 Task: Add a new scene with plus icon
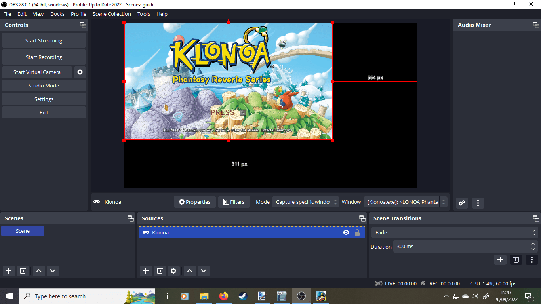click(x=9, y=271)
